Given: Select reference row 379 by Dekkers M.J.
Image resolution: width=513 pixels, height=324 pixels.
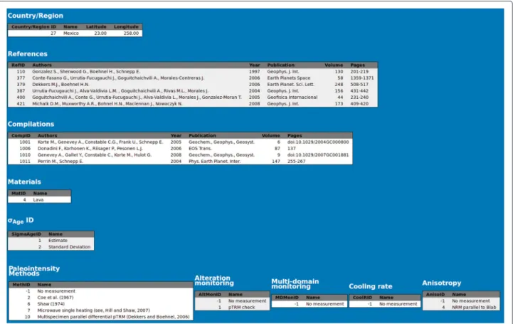Looking at the screenshot, I should [193, 85].
